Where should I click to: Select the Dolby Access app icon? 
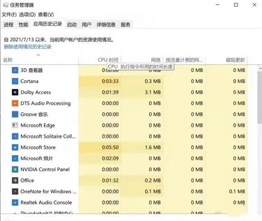pyautogui.click(x=15, y=92)
